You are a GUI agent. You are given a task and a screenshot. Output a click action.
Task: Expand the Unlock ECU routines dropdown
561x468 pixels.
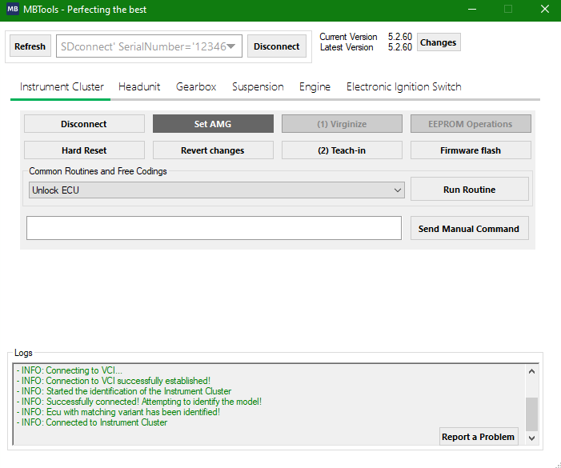click(x=215, y=190)
